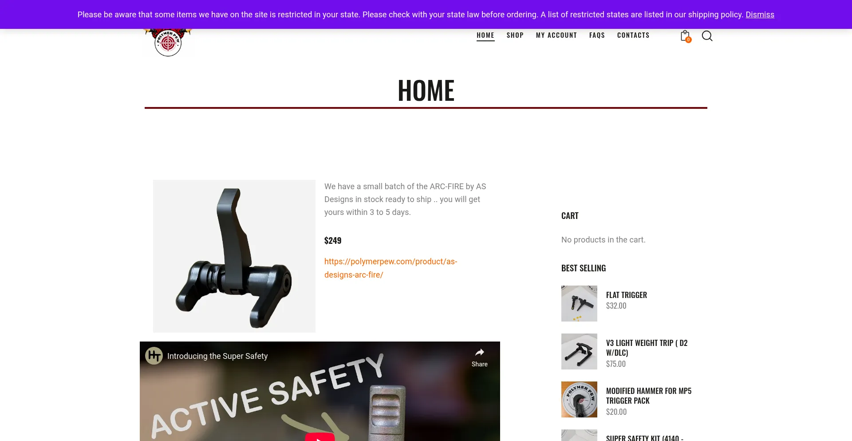This screenshot has width=852, height=441.
Task: Play the Super Safety YouTube video
Action: (x=320, y=437)
